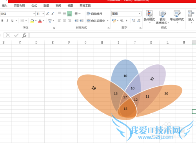Select Top Align icon
This screenshot has height=143, width=196.
coord(60,13)
